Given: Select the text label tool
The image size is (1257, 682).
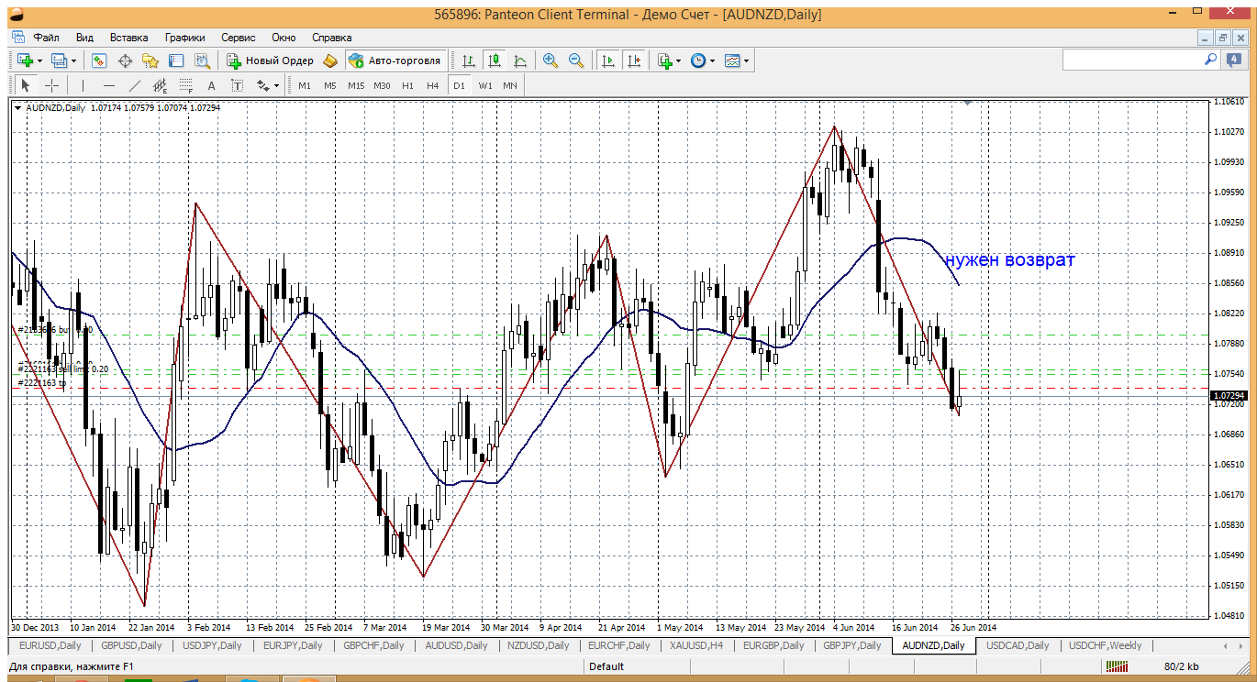Looking at the screenshot, I should (211, 85).
